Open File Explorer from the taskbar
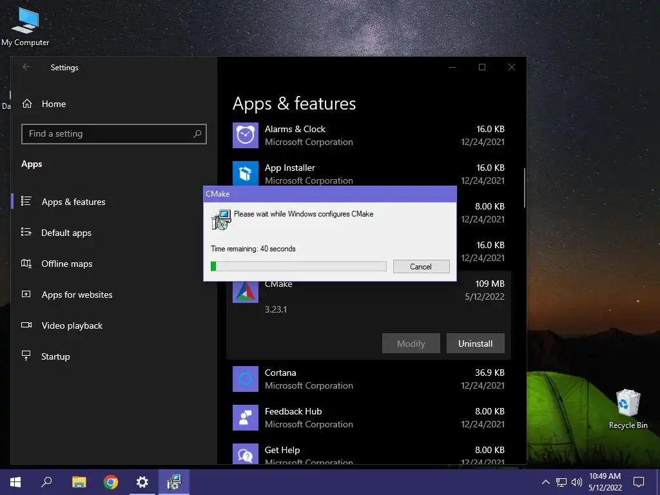The image size is (660, 495). click(79, 482)
